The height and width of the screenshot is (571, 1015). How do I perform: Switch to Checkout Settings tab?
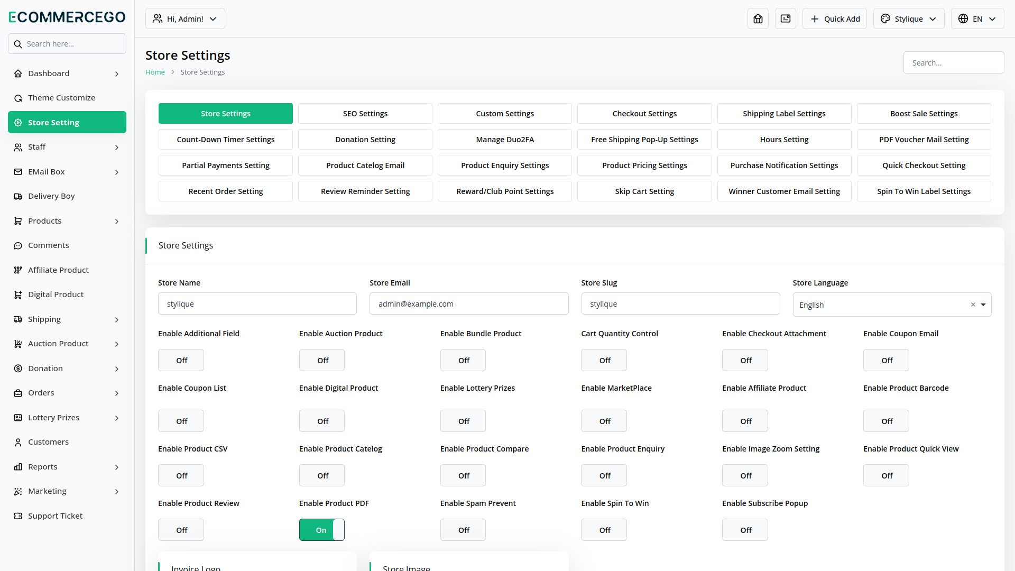[x=644, y=113]
